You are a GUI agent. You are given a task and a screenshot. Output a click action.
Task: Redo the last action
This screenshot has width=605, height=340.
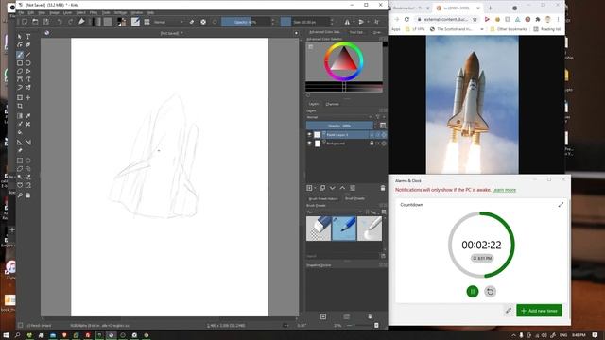pyautogui.click(x=70, y=22)
